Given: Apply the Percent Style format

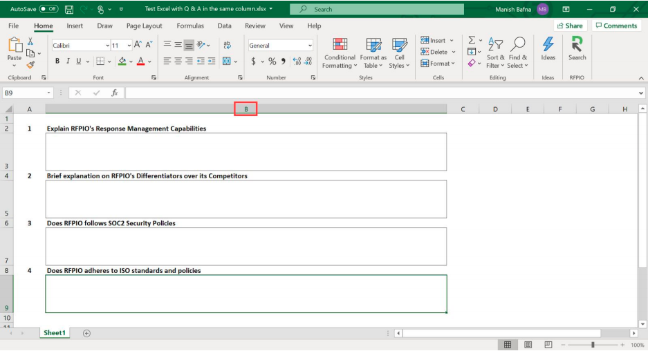Looking at the screenshot, I should tap(272, 61).
